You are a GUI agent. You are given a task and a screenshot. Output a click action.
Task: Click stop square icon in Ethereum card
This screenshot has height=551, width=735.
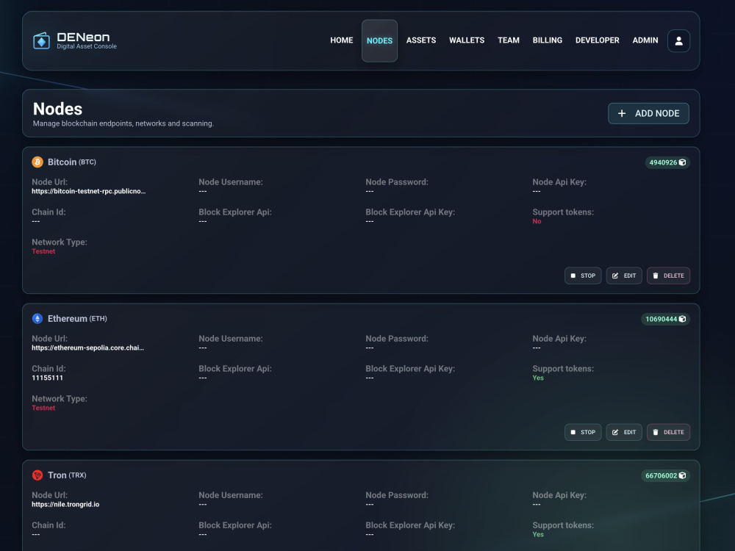pos(573,433)
